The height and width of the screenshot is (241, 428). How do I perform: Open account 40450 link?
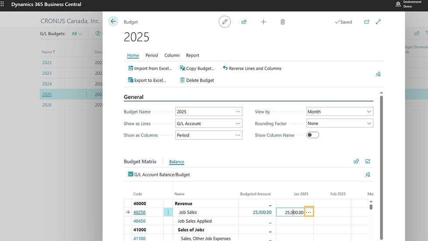139,221
